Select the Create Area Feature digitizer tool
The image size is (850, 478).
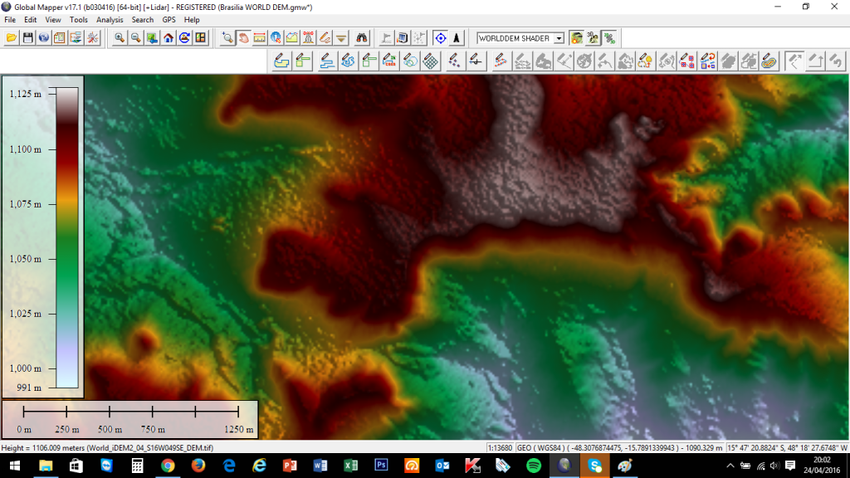click(x=281, y=61)
